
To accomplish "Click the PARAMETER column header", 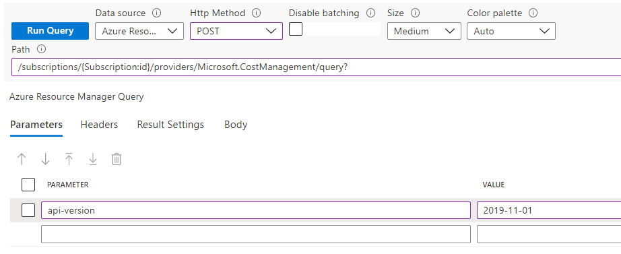I will pyautogui.click(x=68, y=185).
